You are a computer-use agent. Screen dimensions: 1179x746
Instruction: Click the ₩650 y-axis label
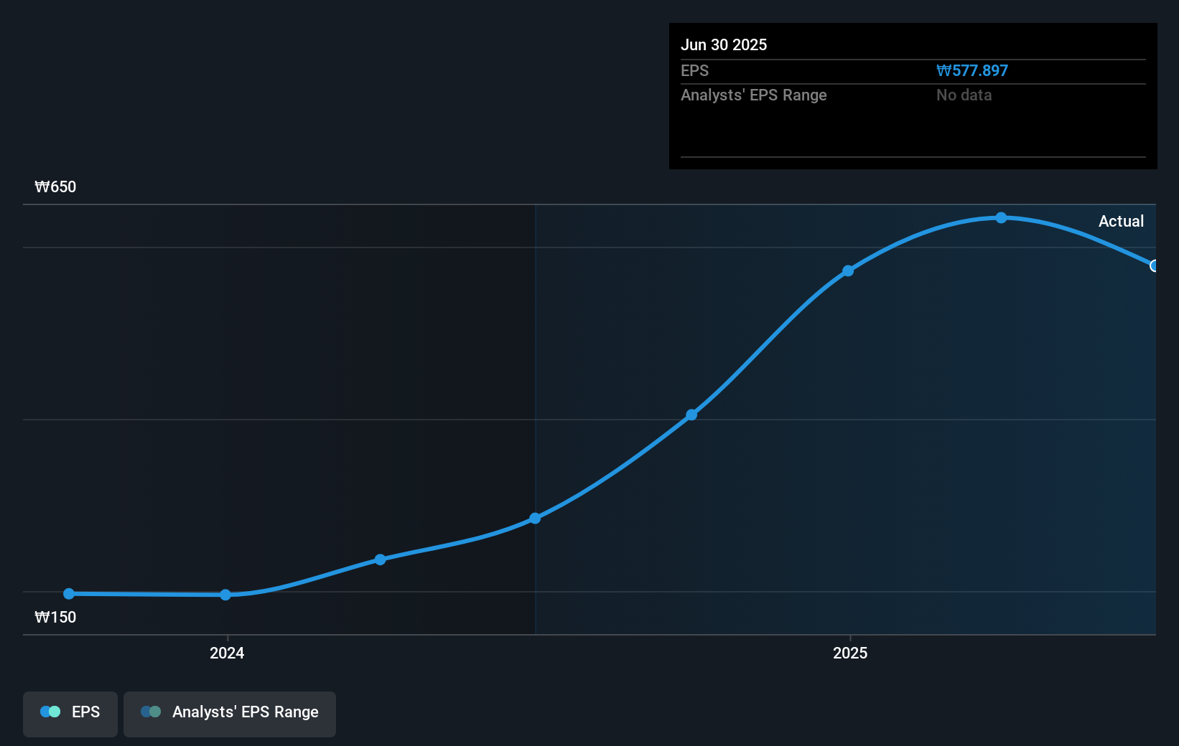(55, 186)
